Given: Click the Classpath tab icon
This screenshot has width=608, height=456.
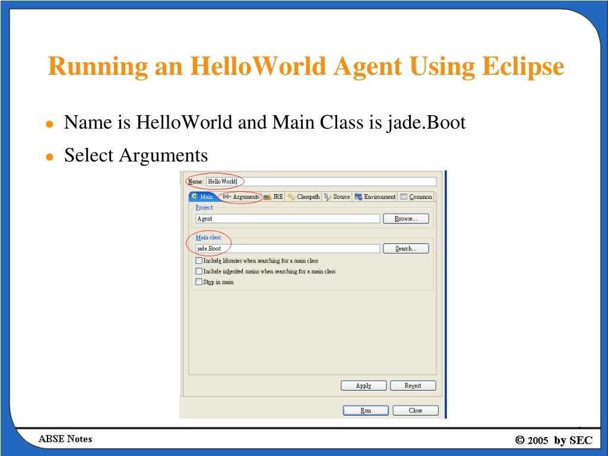Looking at the screenshot, I should 291,197.
